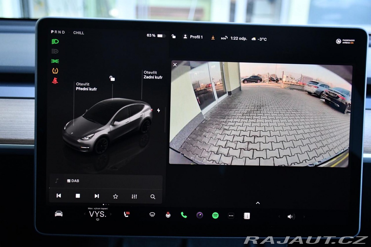The width and height of the screenshot is (371, 247).
Task: Expand the app launcher with the up chevron
Action: coord(258,203)
